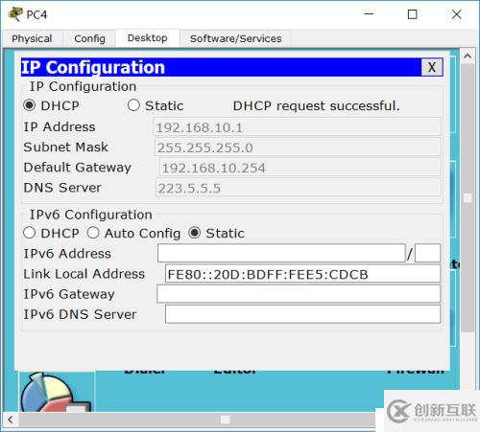480x432 pixels.
Task: Focus the IPv6 prefix length box
Action: coord(427,253)
